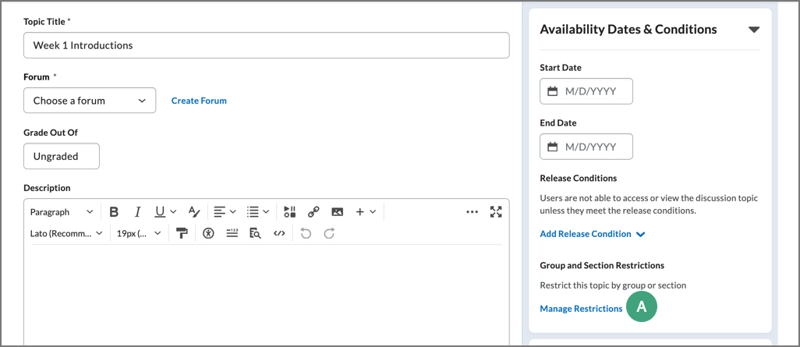Viewport: 800px width, 347px height.
Task: Open the source code editor
Action: 279,233
